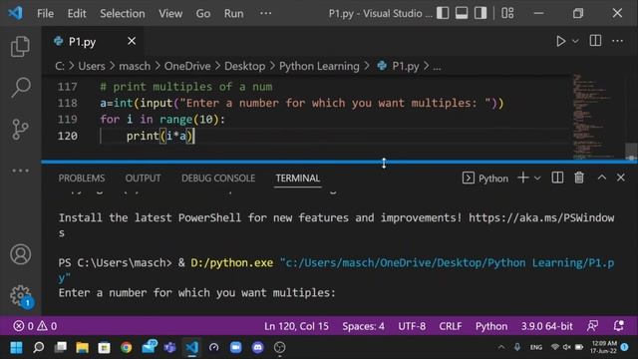The image size is (638, 359).
Task: Open the Windows Start menu
Action: pyautogui.click(x=16, y=347)
